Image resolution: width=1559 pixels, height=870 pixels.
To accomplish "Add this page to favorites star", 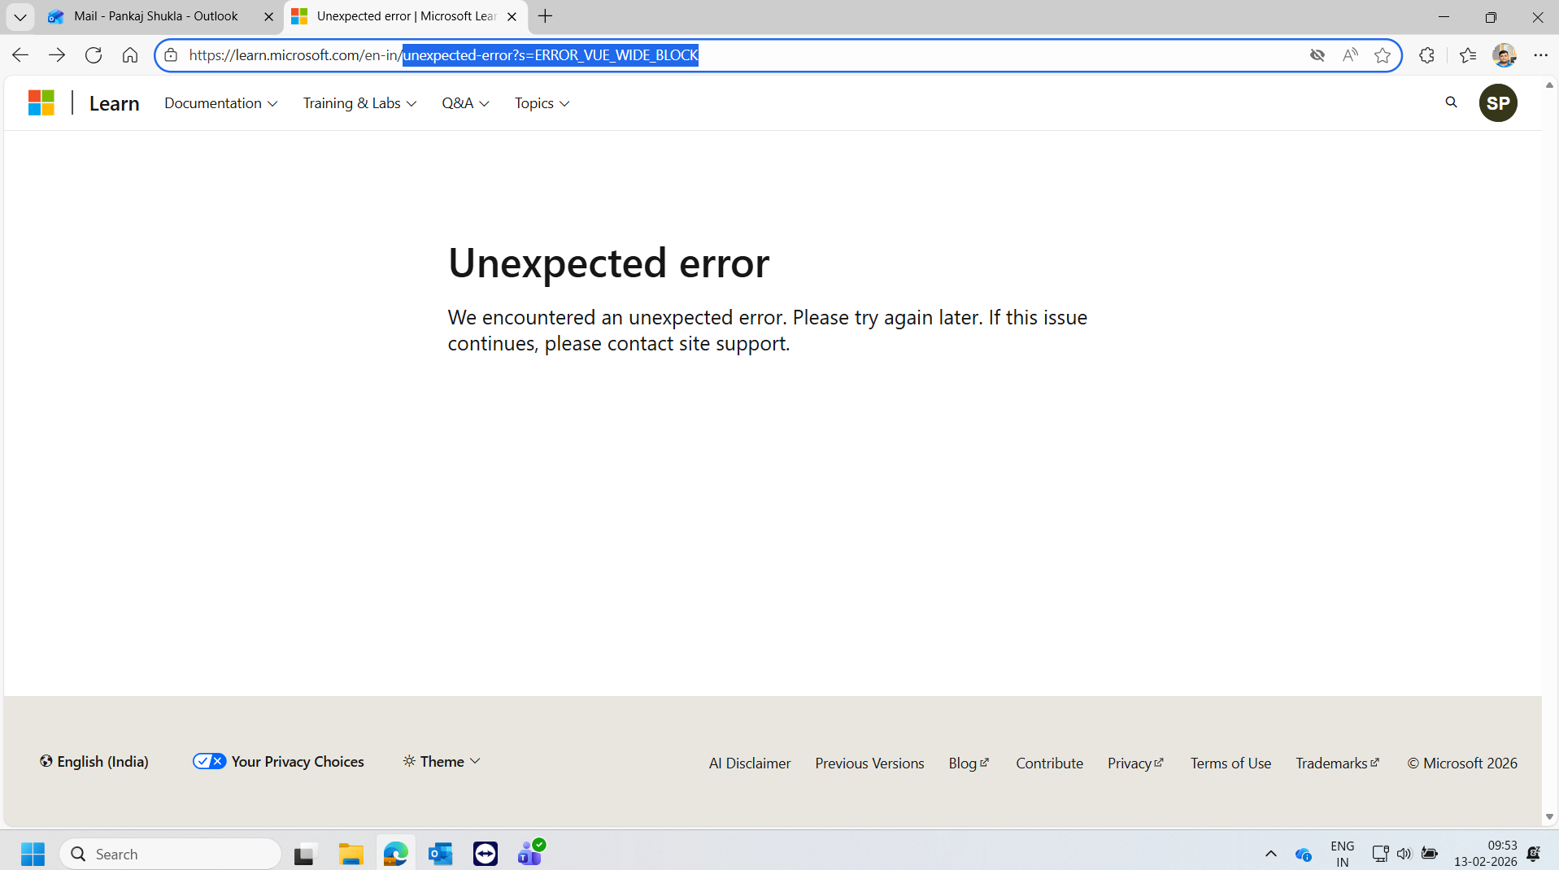I will (1383, 55).
